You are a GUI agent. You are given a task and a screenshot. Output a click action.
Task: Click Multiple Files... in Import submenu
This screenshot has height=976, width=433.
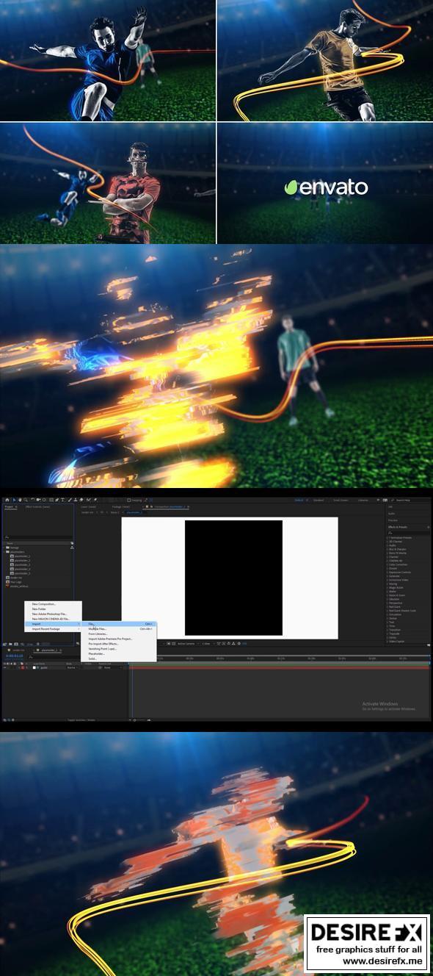pos(118,628)
